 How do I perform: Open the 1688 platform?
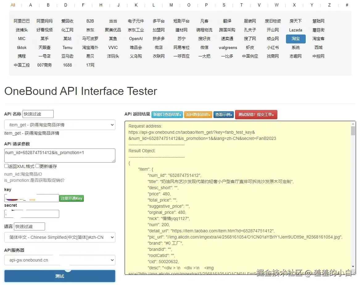[67, 65]
